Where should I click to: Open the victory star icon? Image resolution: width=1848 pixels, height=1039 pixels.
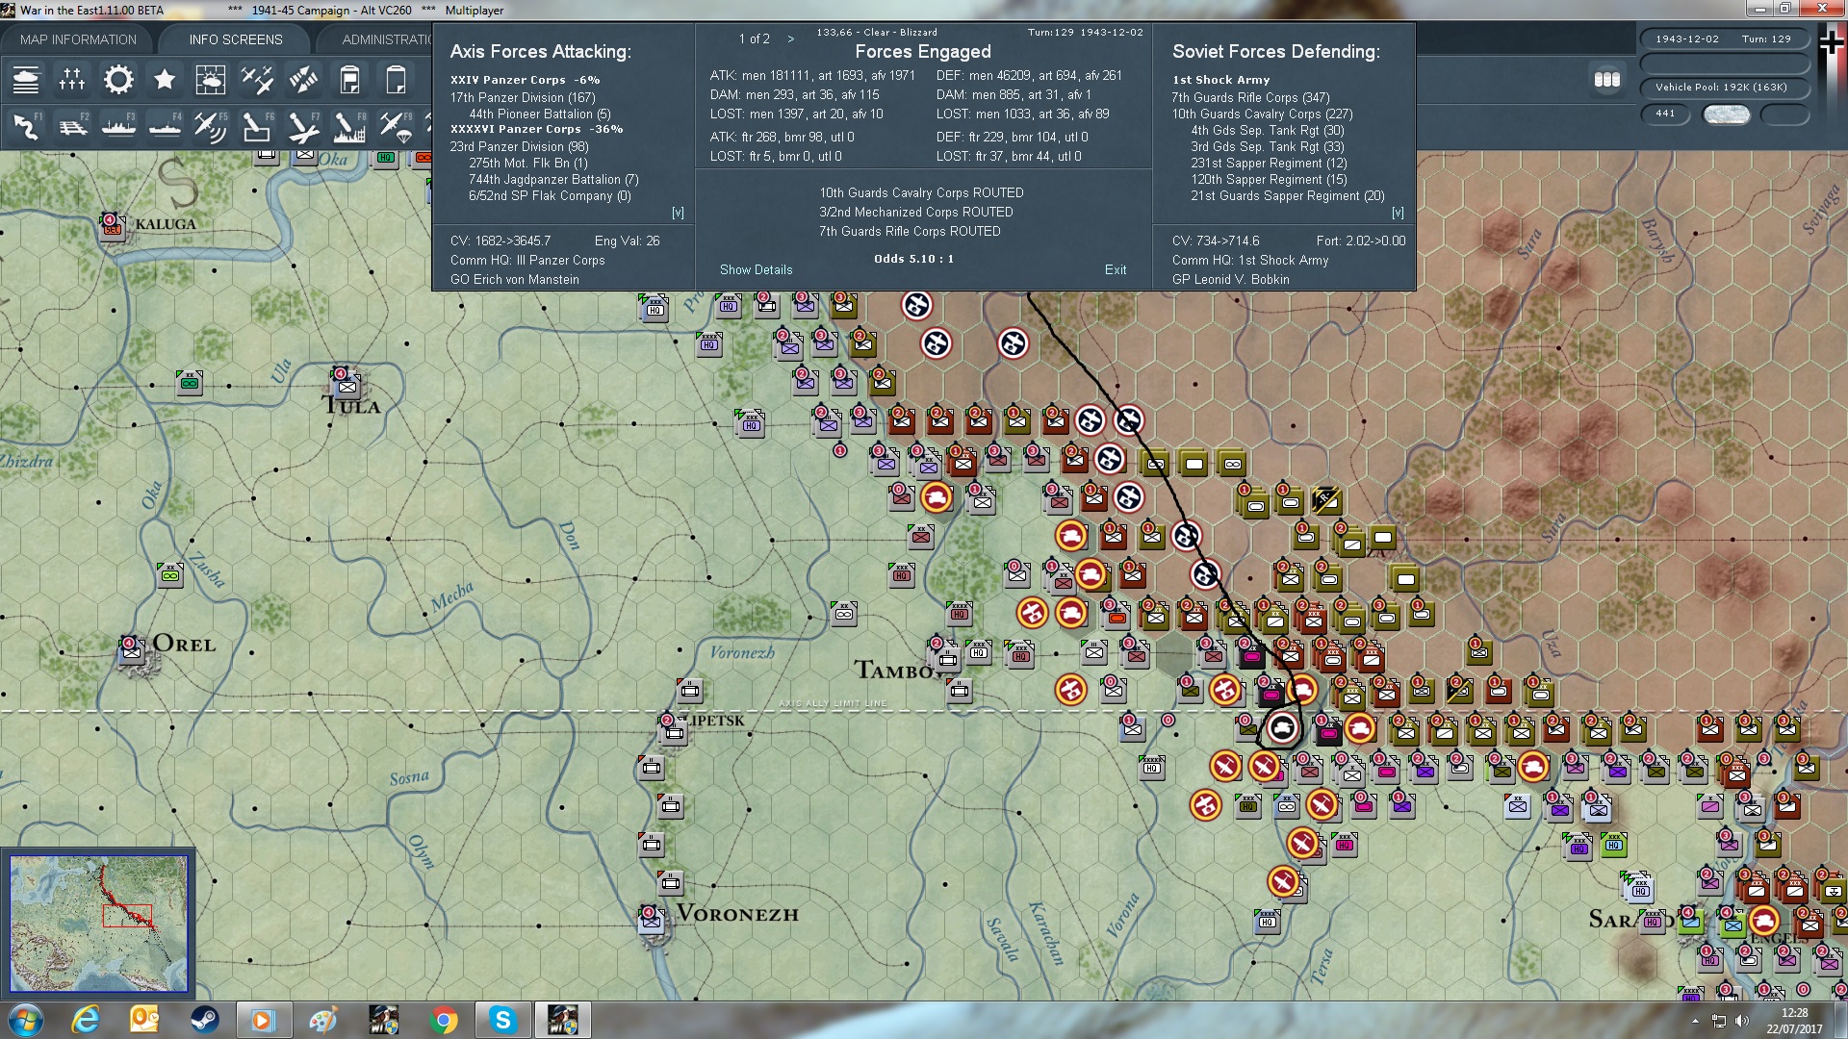165,80
